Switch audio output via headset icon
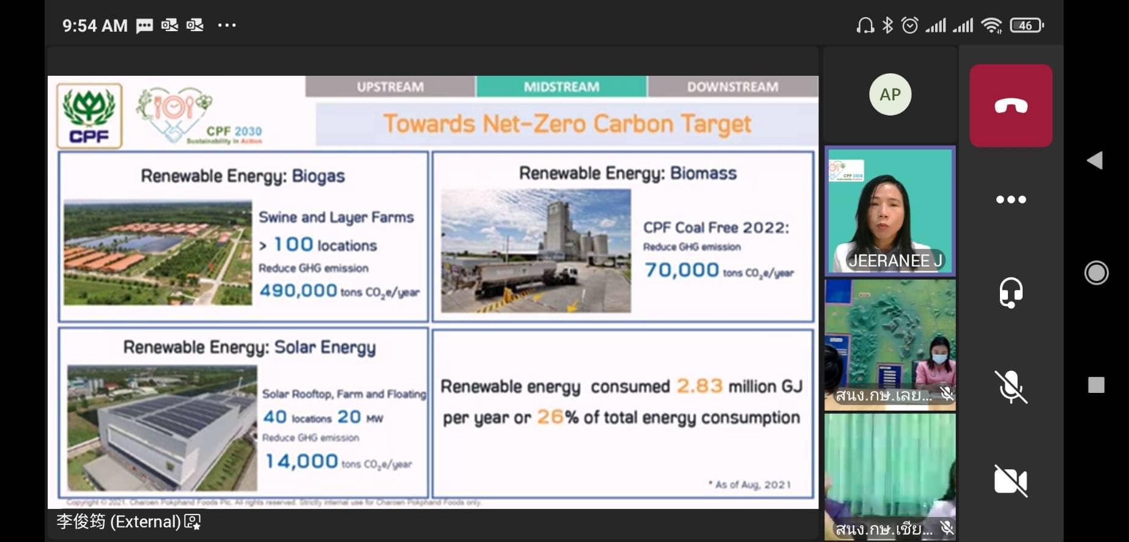 click(1010, 293)
